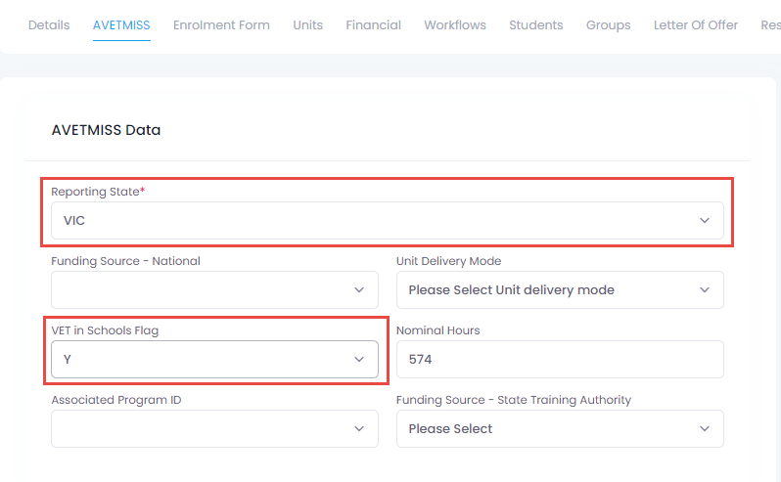Expand the Reporting State dropdown showing VIC
The width and height of the screenshot is (781, 482).
click(x=387, y=220)
